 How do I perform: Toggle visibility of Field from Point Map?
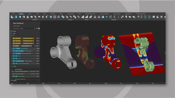coord(39,74)
